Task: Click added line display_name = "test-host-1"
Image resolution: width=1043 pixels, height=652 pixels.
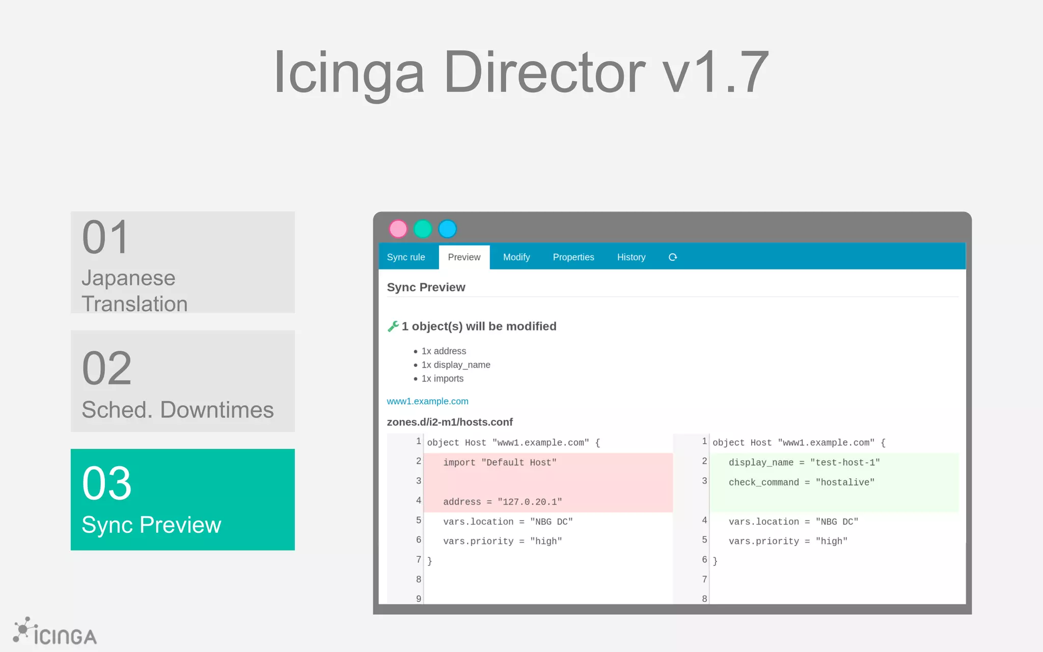Action: click(x=804, y=463)
